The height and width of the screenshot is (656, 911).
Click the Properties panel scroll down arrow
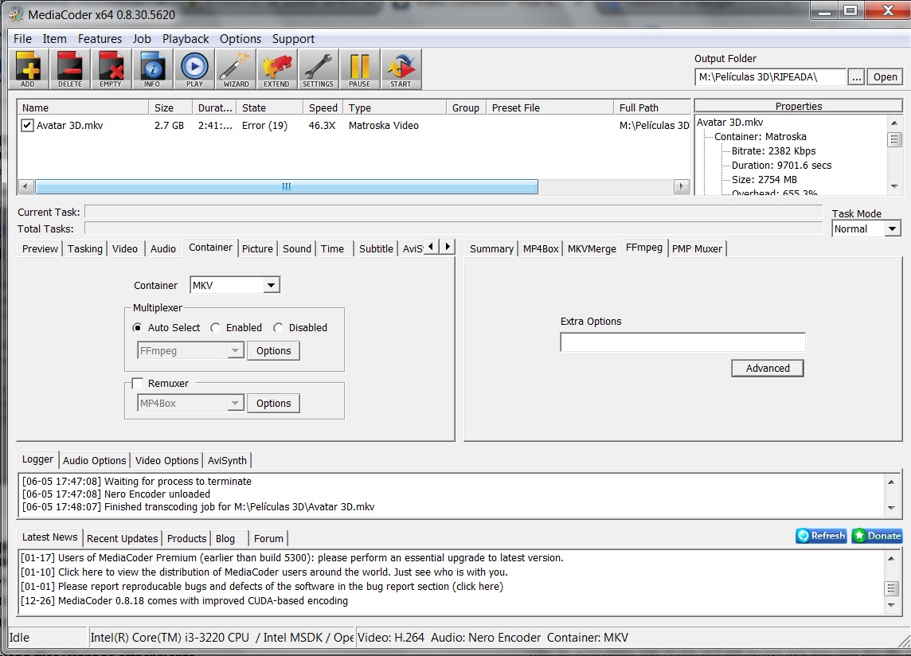coord(894,186)
